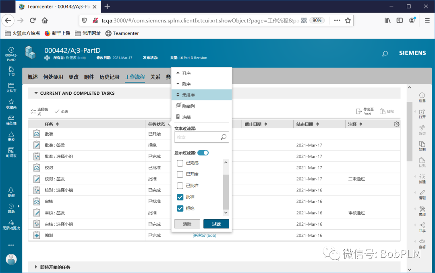435x273 pixels.
Task: Open the Firefox hamburger menu
Action: coord(427,20)
